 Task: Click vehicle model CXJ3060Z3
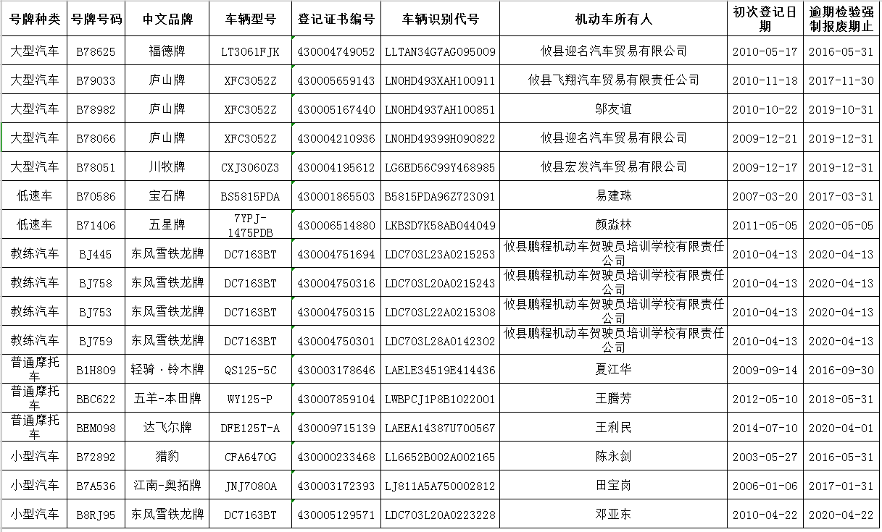click(x=250, y=167)
